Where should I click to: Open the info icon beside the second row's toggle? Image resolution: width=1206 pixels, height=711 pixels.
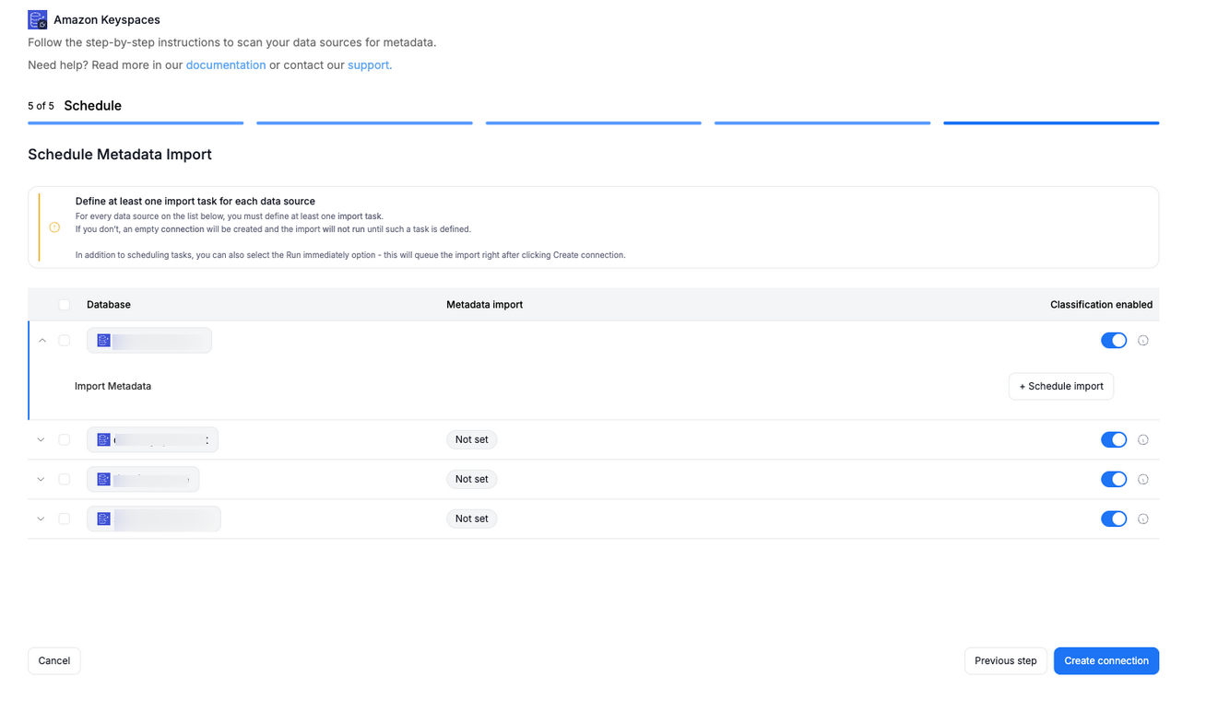coord(1143,440)
